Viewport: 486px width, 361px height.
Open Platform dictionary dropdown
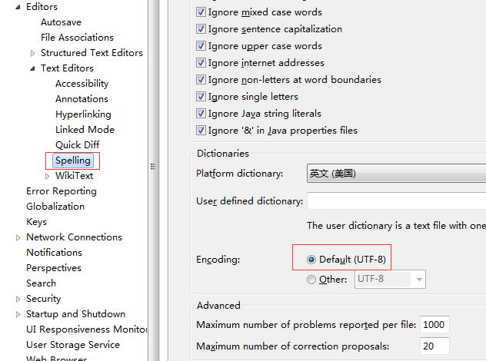coord(397,174)
